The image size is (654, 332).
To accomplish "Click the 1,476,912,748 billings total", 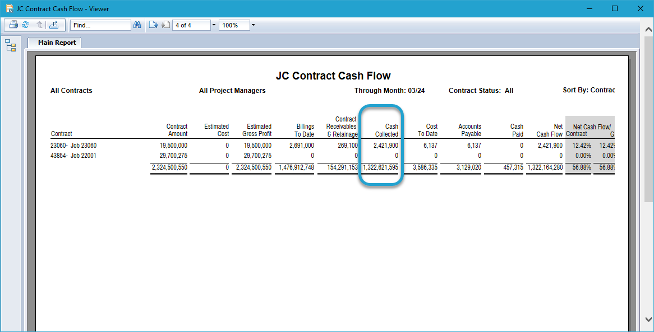I will tap(296, 167).
